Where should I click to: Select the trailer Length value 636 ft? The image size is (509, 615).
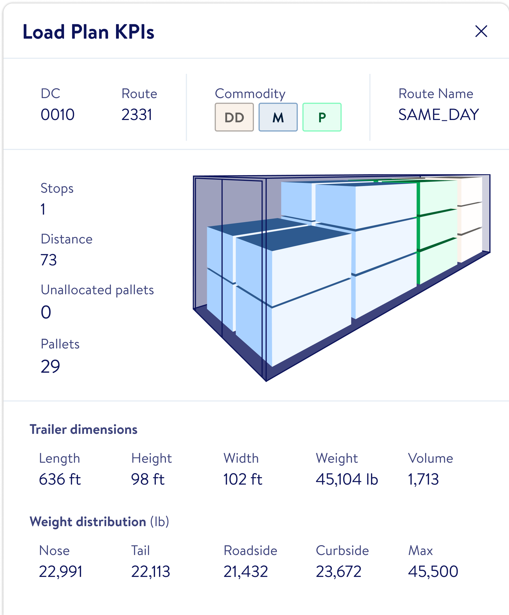pyautogui.click(x=60, y=479)
